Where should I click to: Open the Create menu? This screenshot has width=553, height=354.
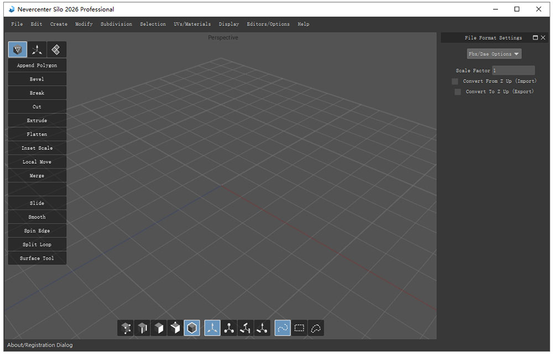coord(59,24)
